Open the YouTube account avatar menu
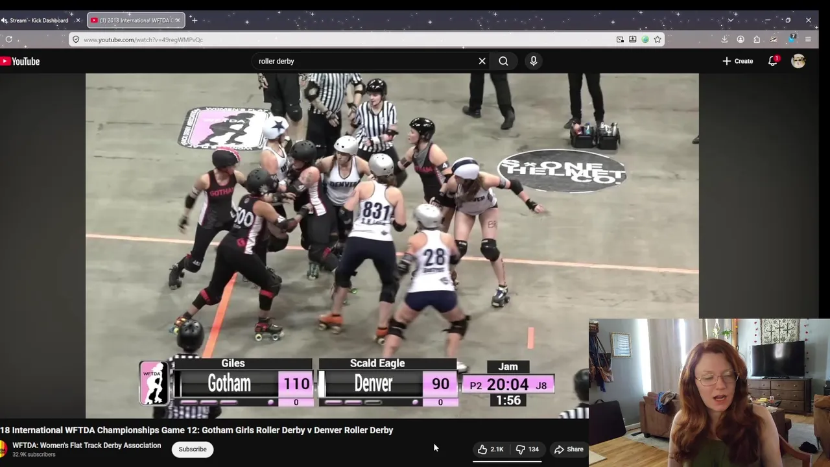 (798, 61)
